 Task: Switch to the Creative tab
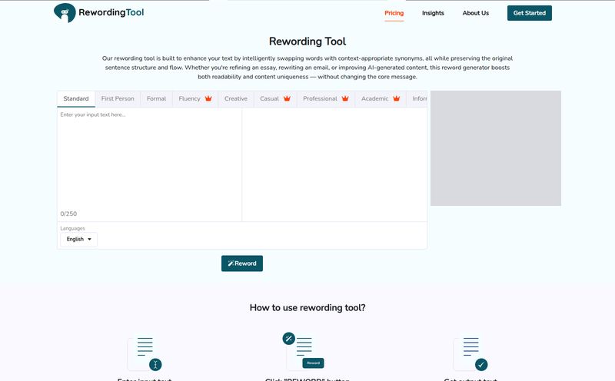(x=236, y=99)
